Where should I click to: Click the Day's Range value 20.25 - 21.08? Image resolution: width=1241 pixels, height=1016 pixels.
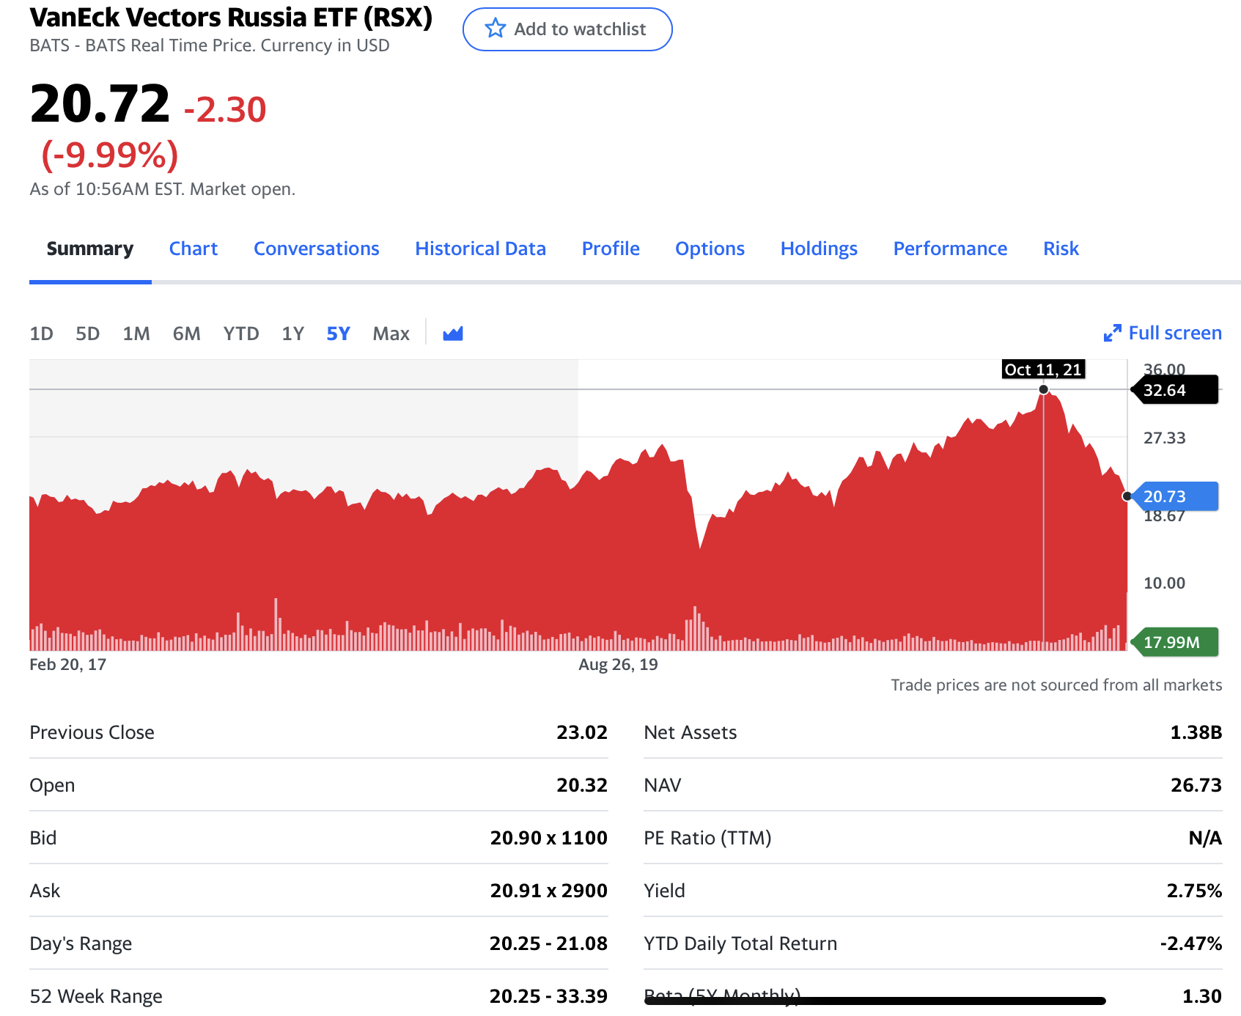[549, 943]
